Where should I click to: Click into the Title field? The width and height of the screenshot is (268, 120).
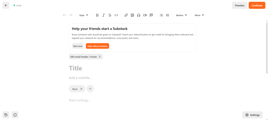coord(132,68)
